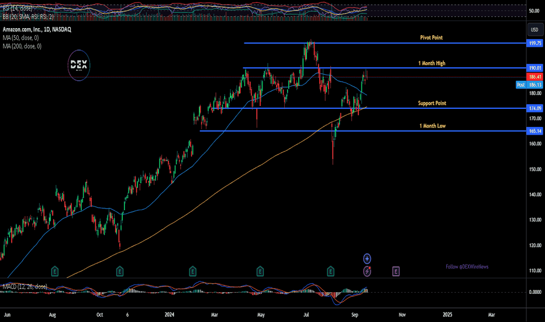Select the Support Point label
Image resolution: width=545 pixels, height=322 pixels.
pyautogui.click(x=432, y=103)
